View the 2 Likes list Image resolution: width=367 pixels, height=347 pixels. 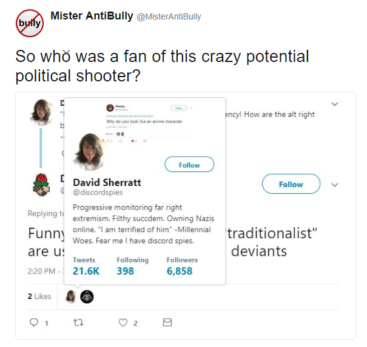click(39, 297)
